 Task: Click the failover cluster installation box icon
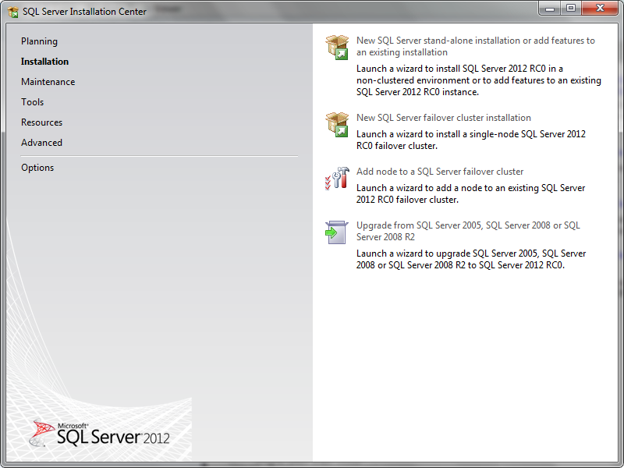coord(337,125)
